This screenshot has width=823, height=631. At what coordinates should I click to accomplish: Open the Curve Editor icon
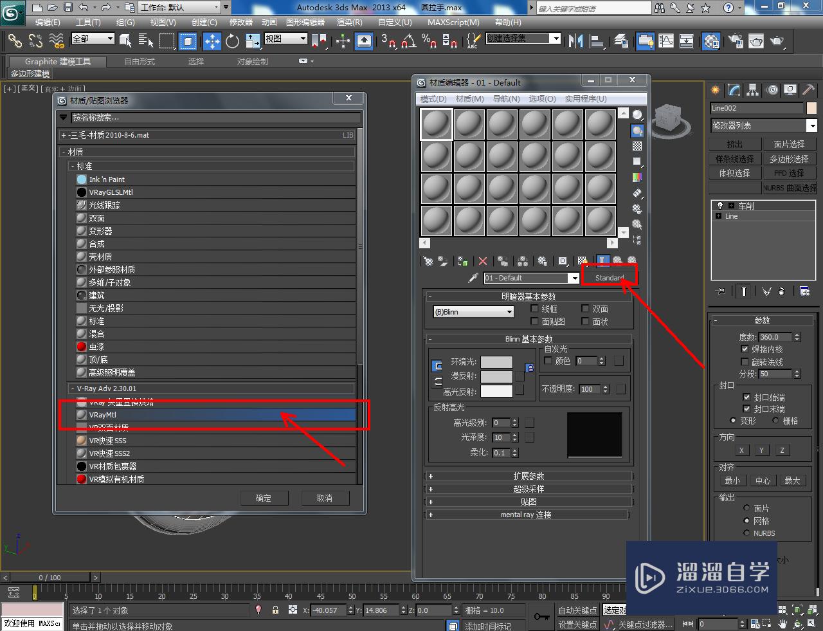click(666, 41)
